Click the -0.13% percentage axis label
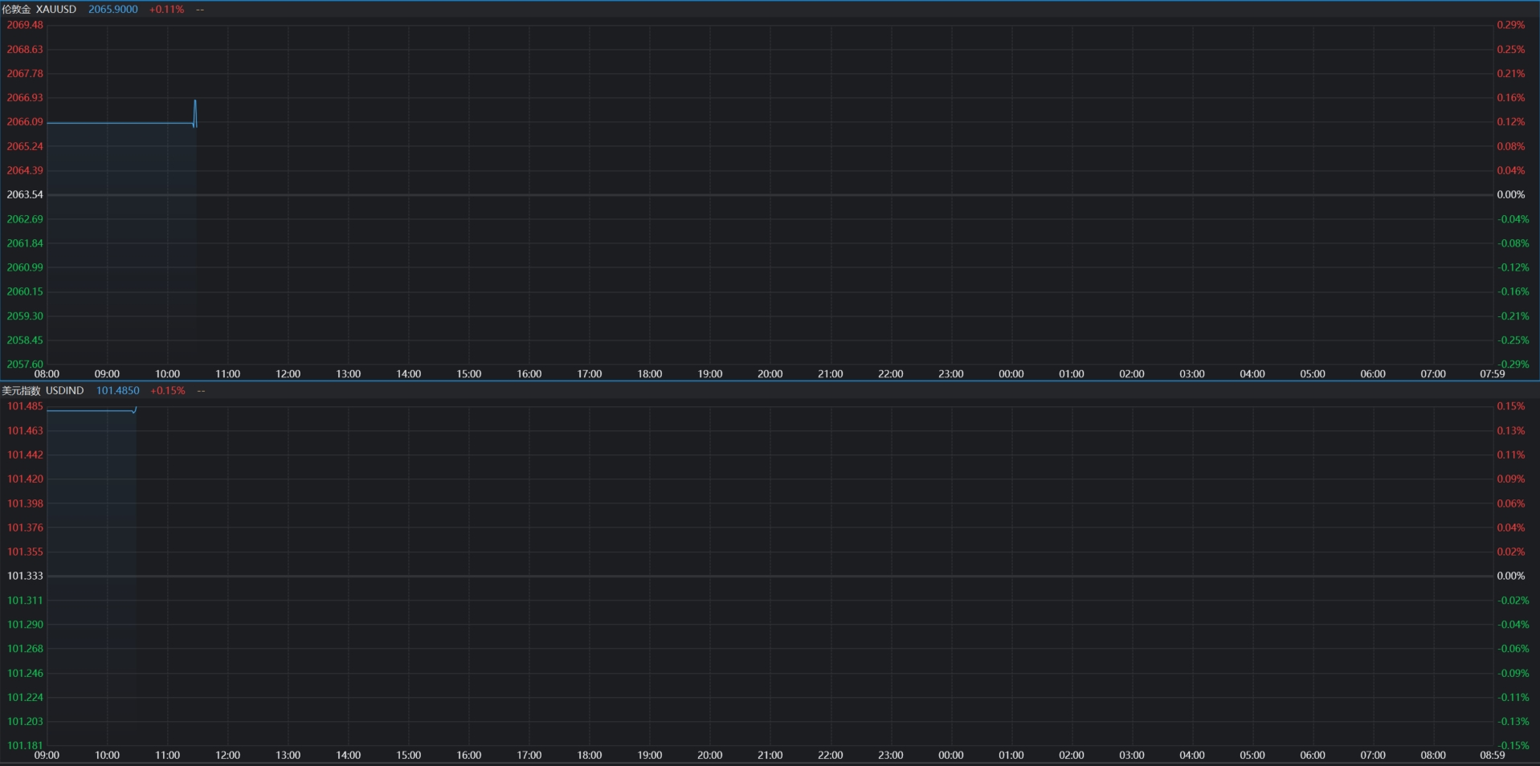The image size is (1540, 766). point(1513,722)
